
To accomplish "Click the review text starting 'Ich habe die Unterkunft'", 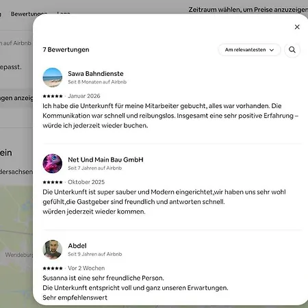I will pyautogui.click(x=170, y=116).
